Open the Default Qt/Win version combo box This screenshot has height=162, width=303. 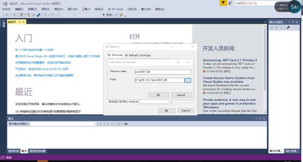(x=155, y=101)
